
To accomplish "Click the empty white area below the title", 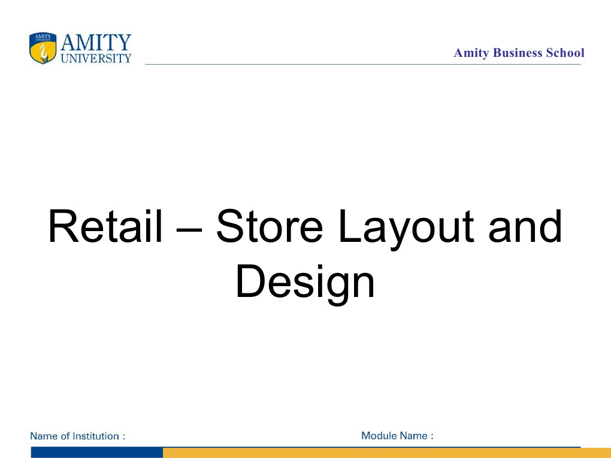I will (x=305, y=359).
